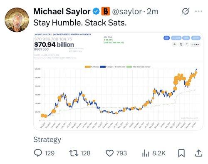The image size is (208, 164).
Task: Click the Grok explain-post icon
Action: pos(185,11)
